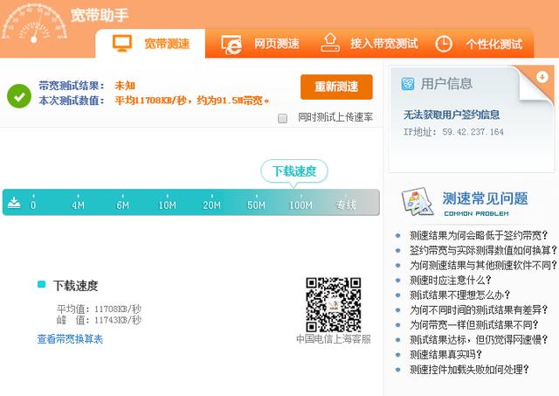The image size is (559, 396).
Task: Click the 10M label on speed bar
Action: [167, 205]
